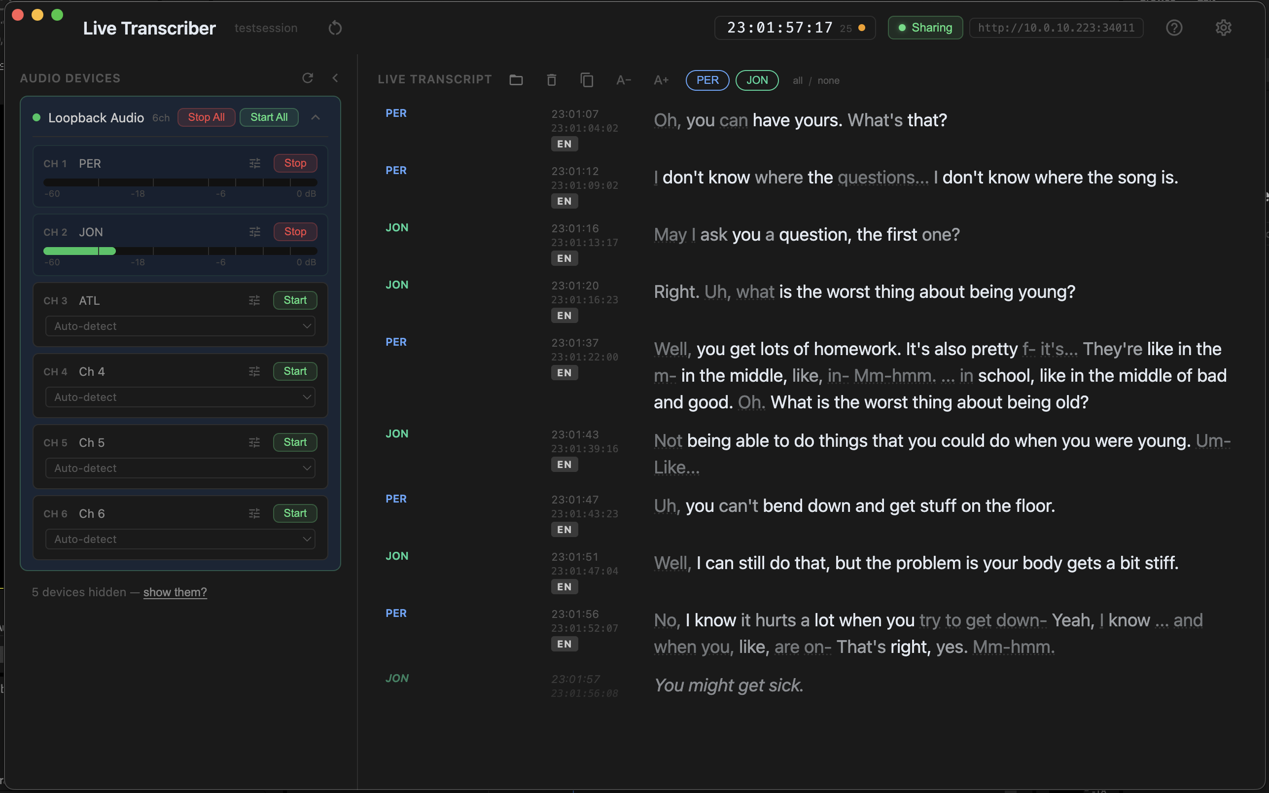The height and width of the screenshot is (793, 1269).
Task: Stop transcription on CH 1 PER
Action: coord(295,163)
